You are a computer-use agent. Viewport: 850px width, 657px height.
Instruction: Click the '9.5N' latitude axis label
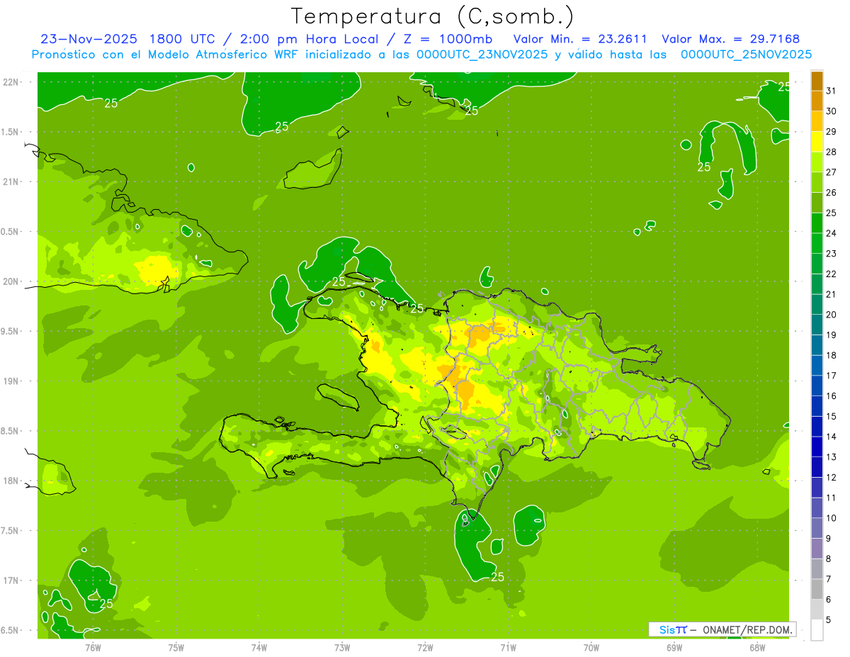(x=11, y=331)
